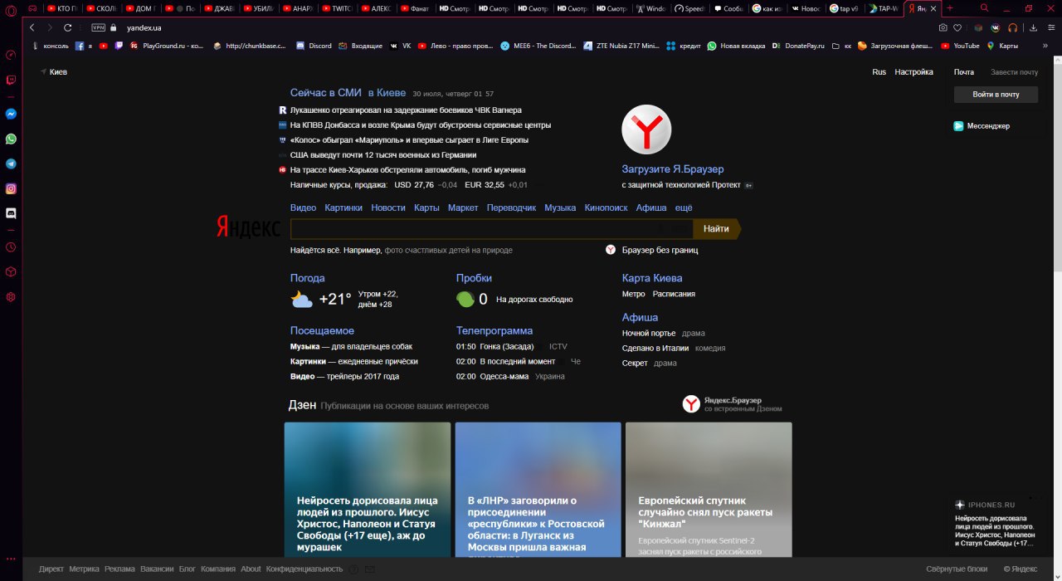Viewport: 1062px width, 581px height.
Task: Open the Twitch bookmark icon in bookmarks bar
Action: click(119, 46)
